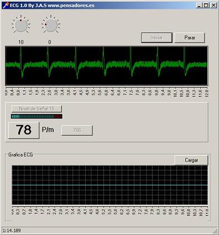Click the value 0 under right knob
Screen dimensions: 219x235
(x=50, y=42)
